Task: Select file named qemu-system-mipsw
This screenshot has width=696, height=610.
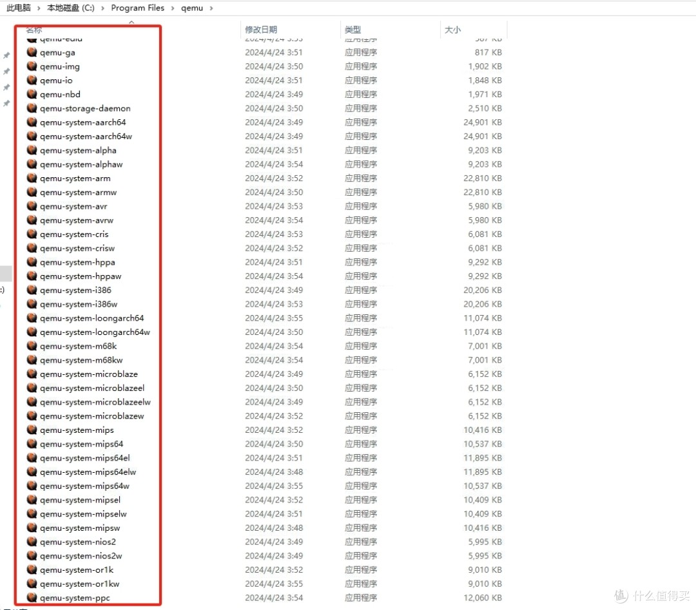Action: (x=80, y=528)
